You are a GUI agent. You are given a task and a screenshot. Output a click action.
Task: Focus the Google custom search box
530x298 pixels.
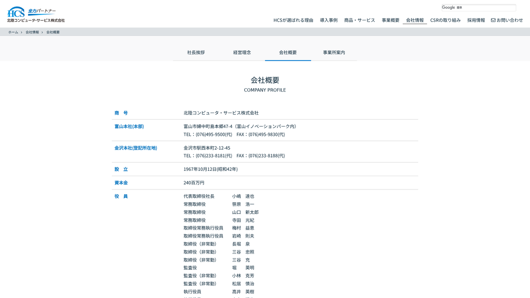(479, 8)
